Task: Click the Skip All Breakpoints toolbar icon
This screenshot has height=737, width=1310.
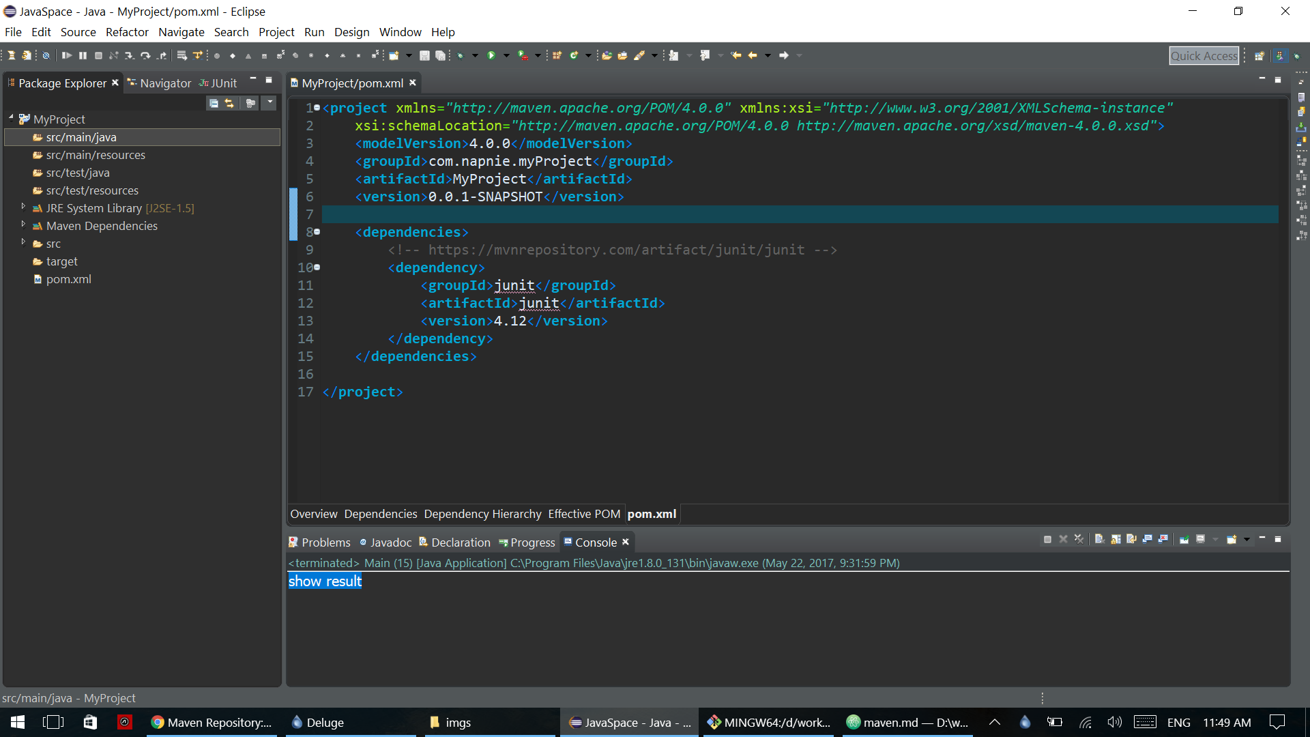Action: (x=46, y=55)
